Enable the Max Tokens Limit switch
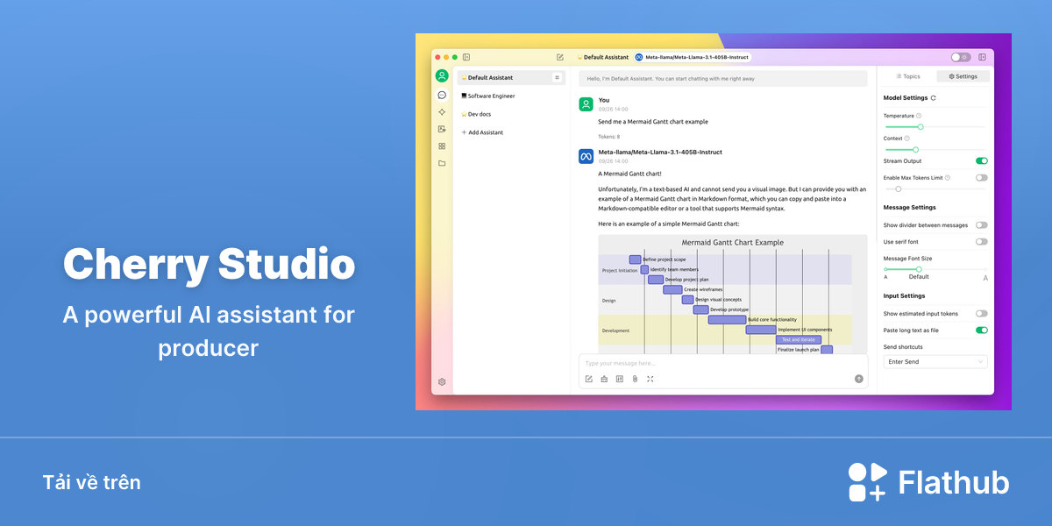The height and width of the screenshot is (526, 1052). (x=982, y=178)
